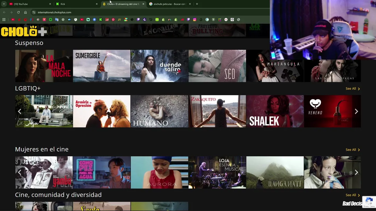
Task: Open the Pinterest bookmark icon
Action: click(113, 20)
